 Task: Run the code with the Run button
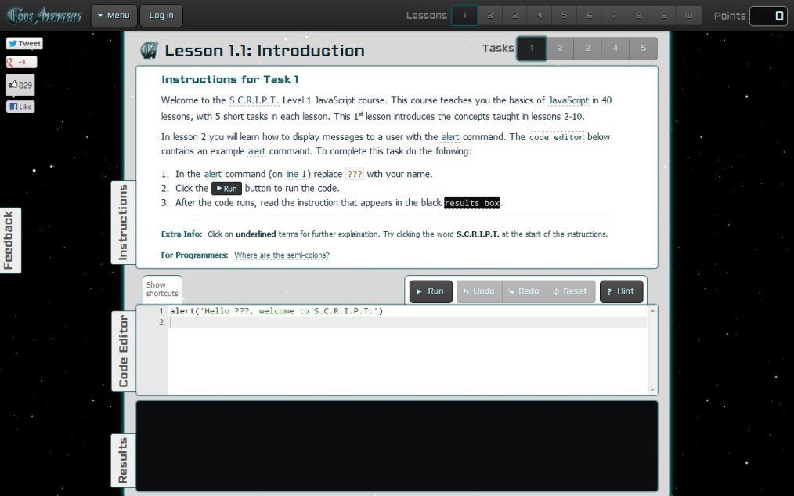click(x=431, y=291)
